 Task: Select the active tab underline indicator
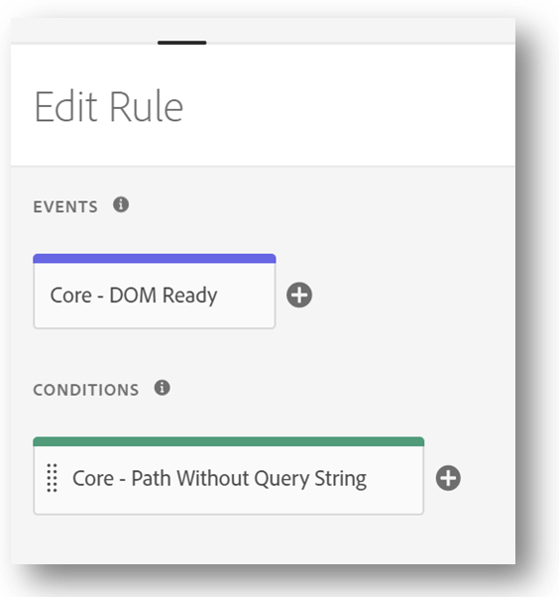click(x=182, y=43)
